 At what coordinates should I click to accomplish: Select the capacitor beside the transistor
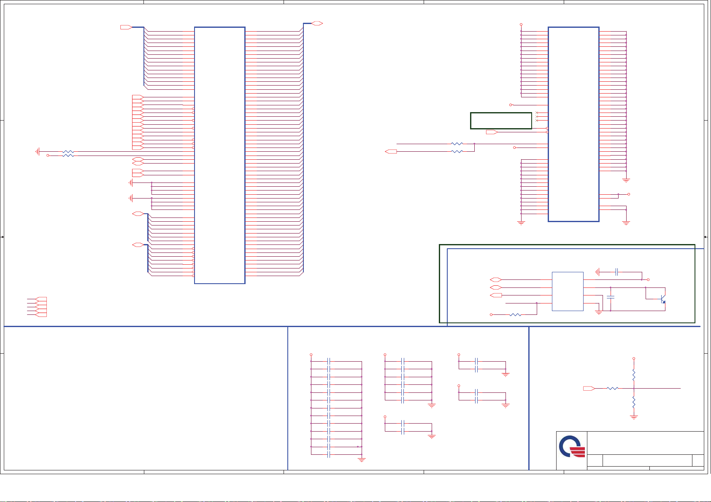click(611, 297)
